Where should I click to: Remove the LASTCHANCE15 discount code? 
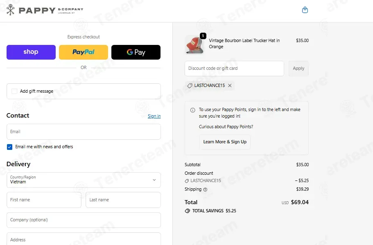[230, 85]
